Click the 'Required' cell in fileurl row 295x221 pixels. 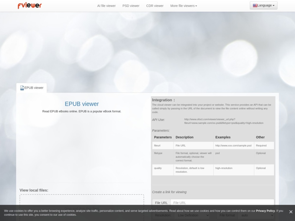pos(264,146)
